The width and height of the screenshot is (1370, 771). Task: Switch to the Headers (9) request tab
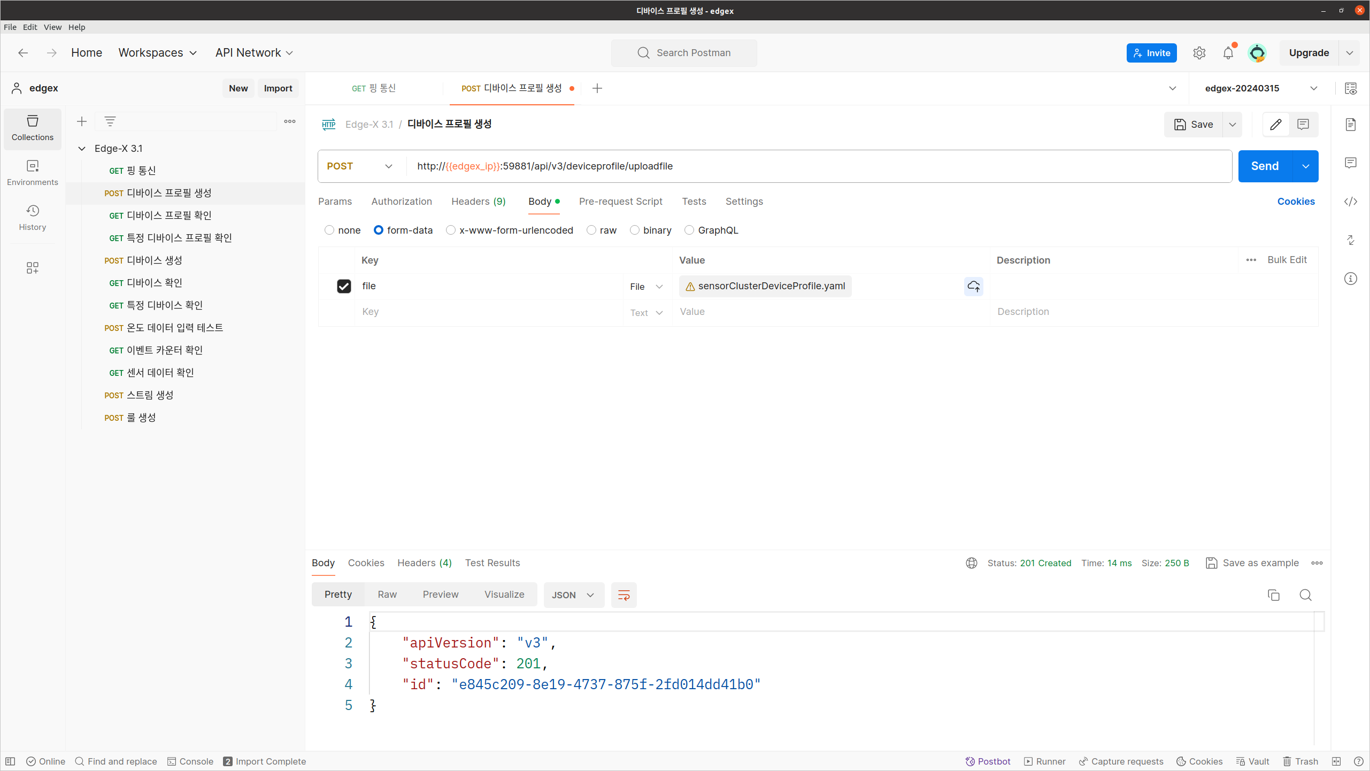tap(479, 202)
